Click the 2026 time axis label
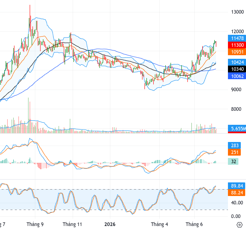This screenshot has width=246, height=228. click(x=110, y=224)
